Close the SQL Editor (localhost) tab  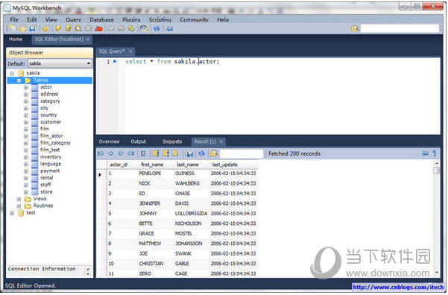coord(88,39)
